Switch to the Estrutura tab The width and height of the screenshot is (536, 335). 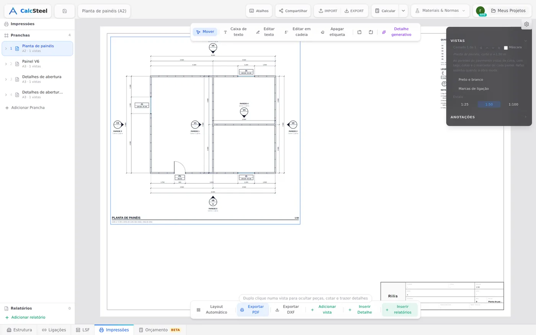pyautogui.click(x=20, y=330)
